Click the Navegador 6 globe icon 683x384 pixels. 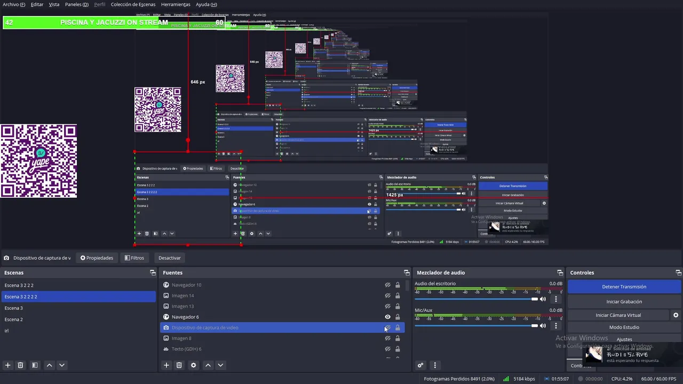pyautogui.click(x=166, y=317)
